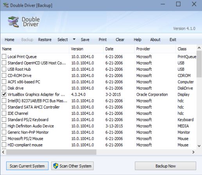Click the Double Driver logo in header
The width and height of the screenshot is (202, 175).
[x=13, y=22]
